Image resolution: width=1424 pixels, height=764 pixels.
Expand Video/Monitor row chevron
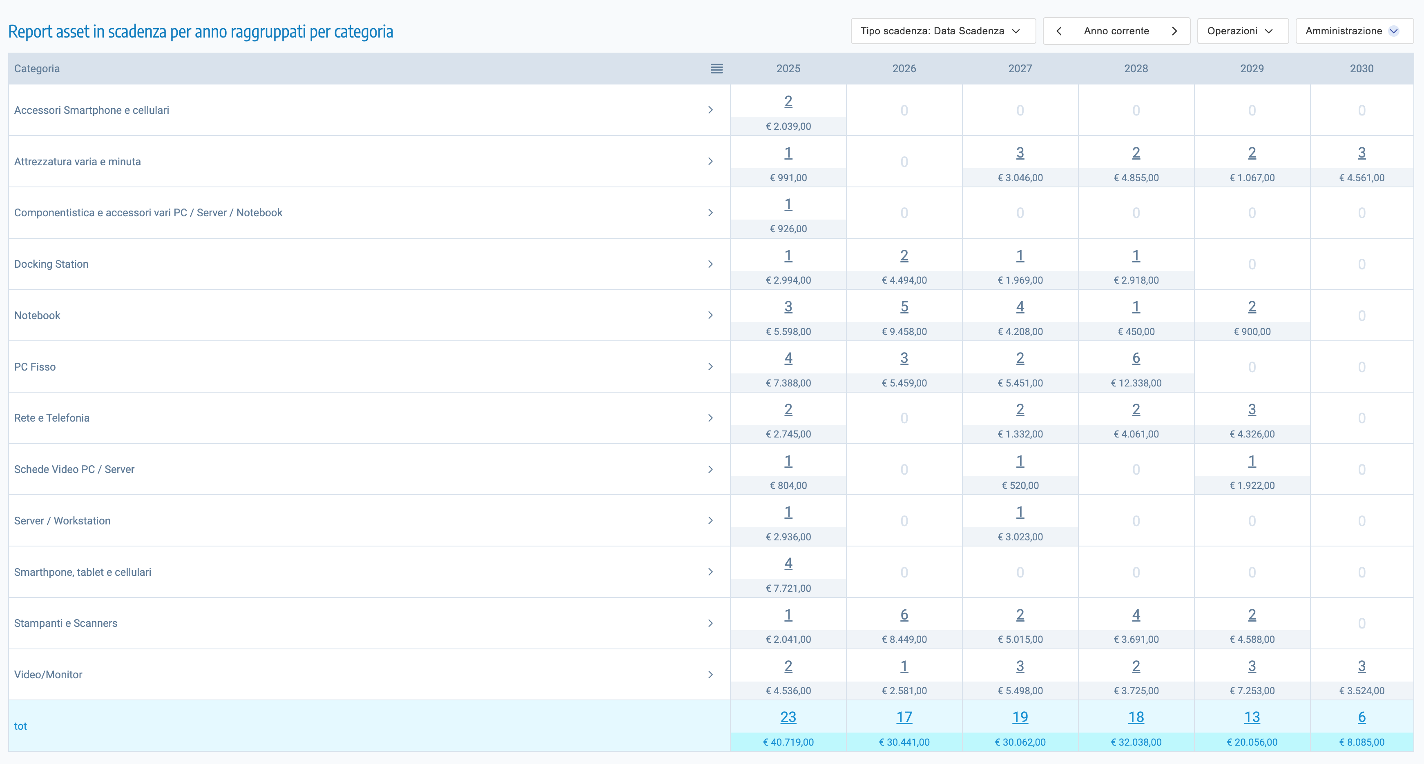[710, 675]
